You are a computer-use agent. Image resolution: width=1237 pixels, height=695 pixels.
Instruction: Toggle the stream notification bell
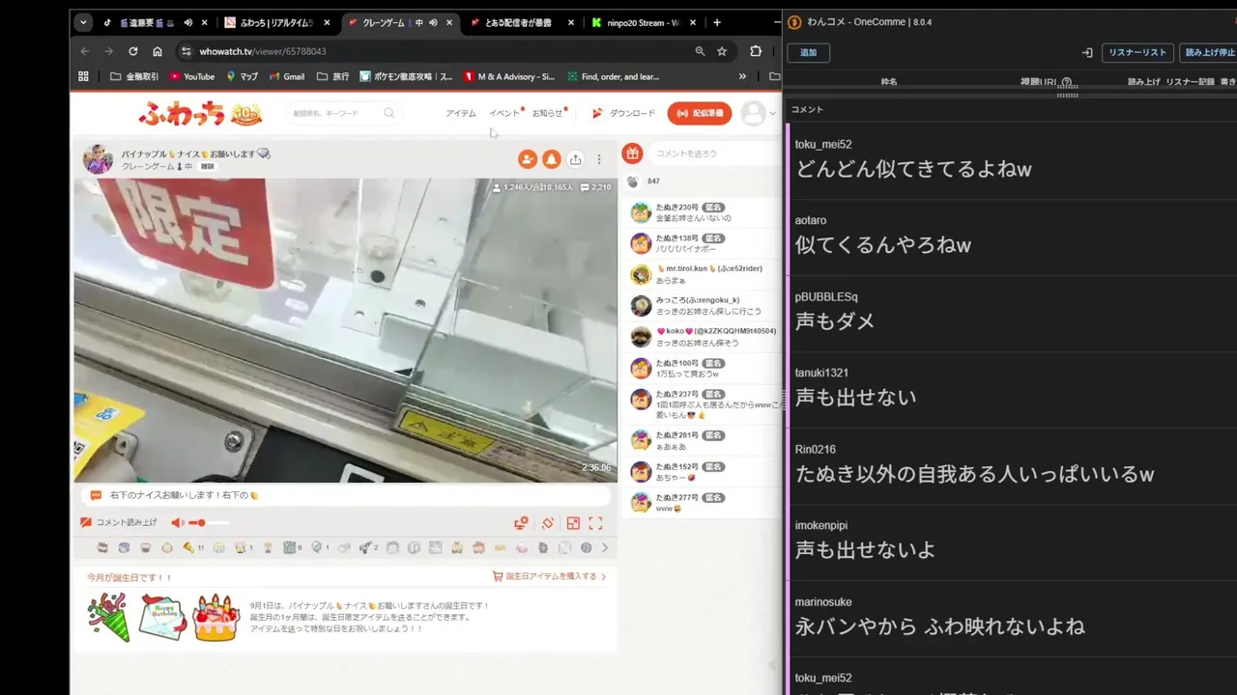click(551, 159)
